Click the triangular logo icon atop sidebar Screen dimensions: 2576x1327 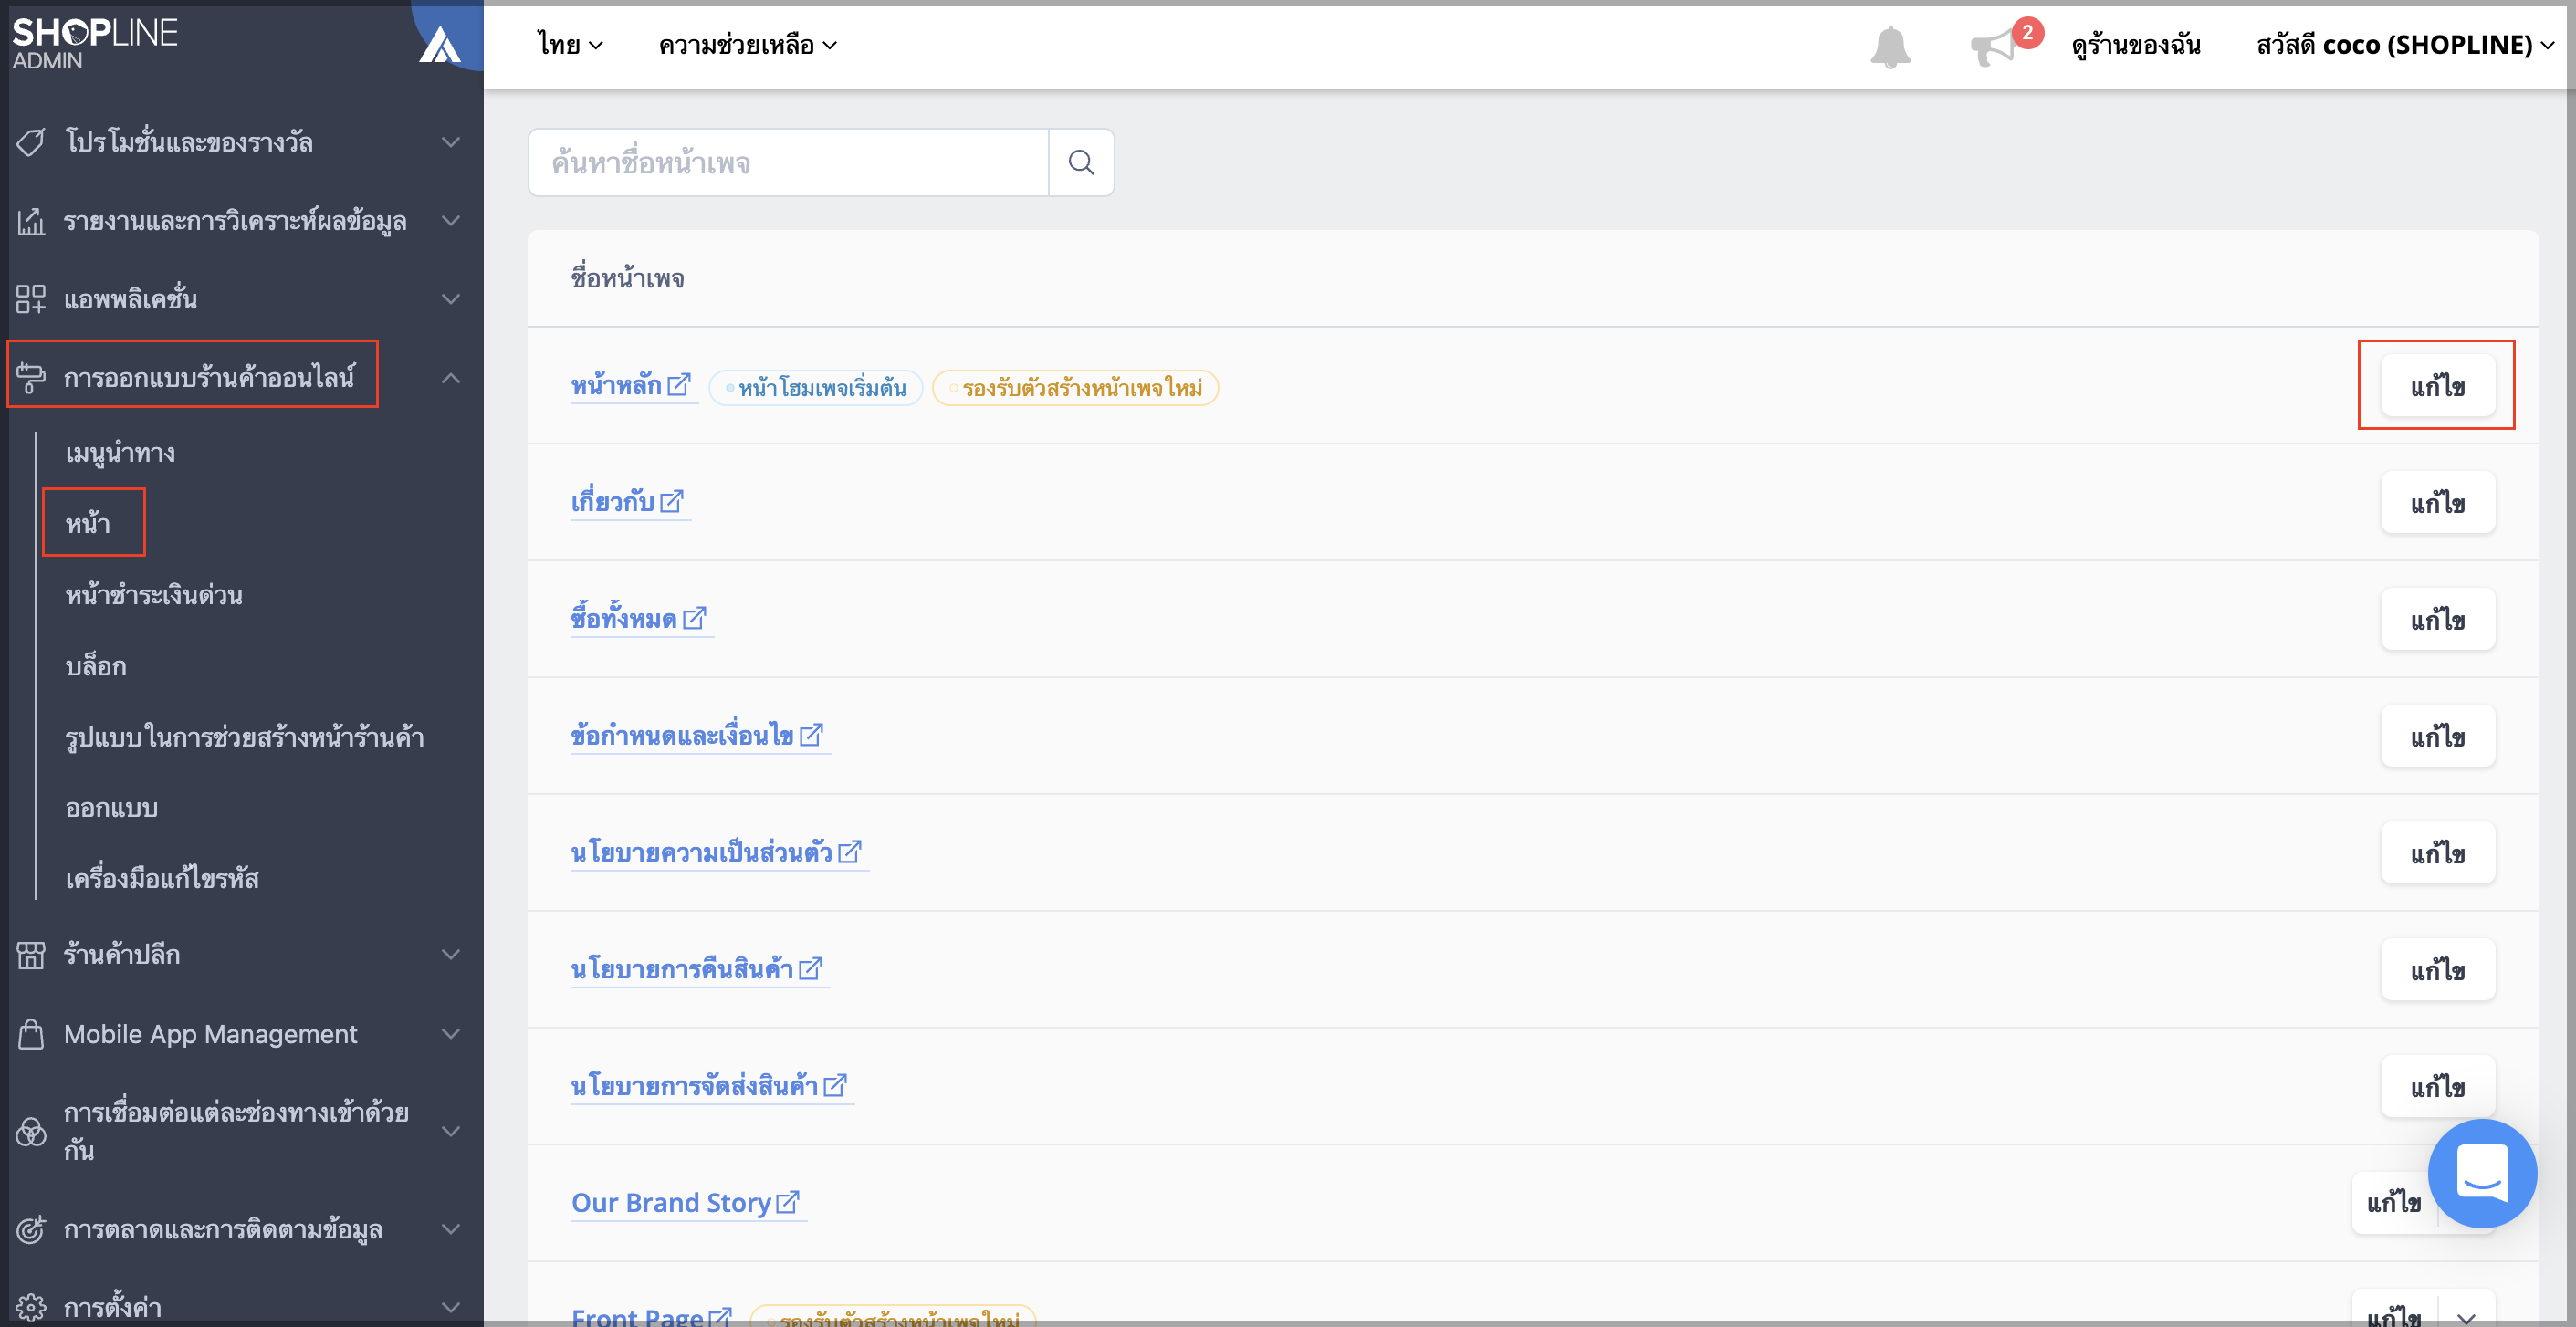click(x=439, y=44)
